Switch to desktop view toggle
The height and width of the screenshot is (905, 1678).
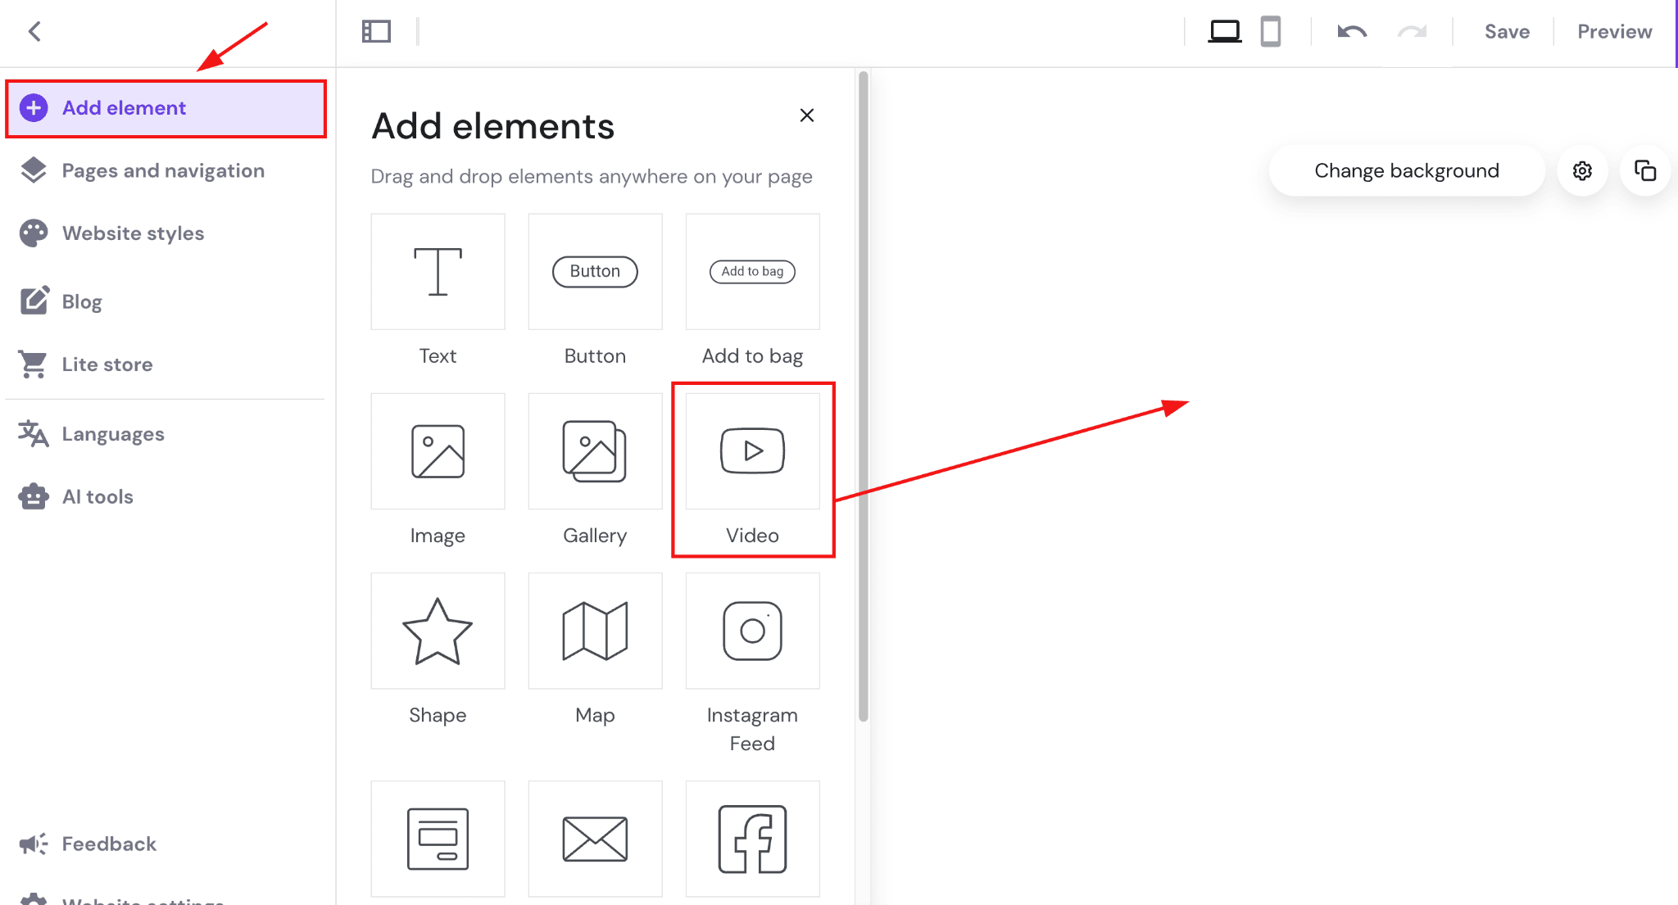[x=1224, y=30]
